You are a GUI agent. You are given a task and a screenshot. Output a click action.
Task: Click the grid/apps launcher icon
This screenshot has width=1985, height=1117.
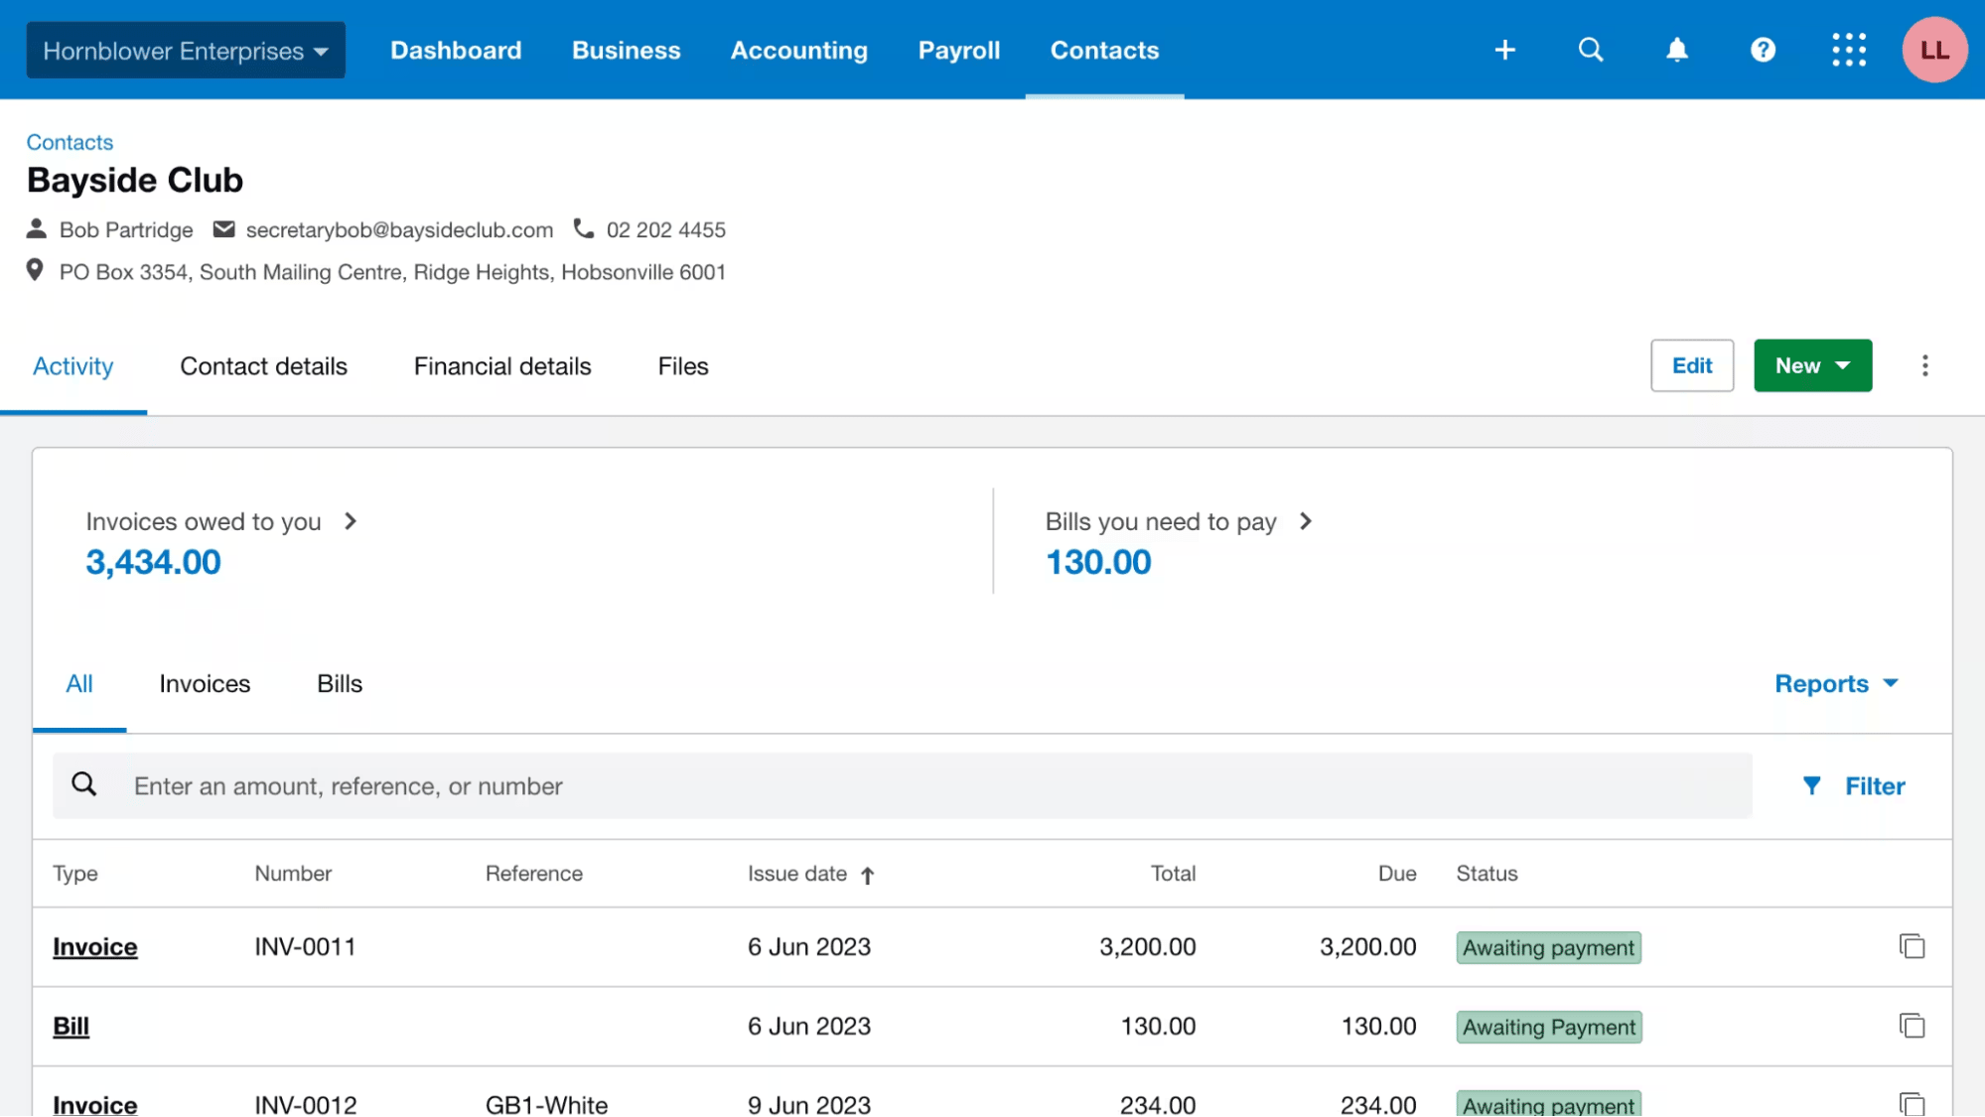pyautogui.click(x=1849, y=49)
